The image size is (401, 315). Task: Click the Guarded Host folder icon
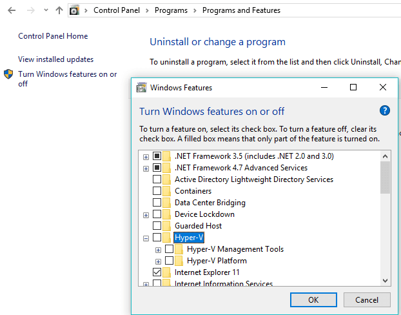166,226
